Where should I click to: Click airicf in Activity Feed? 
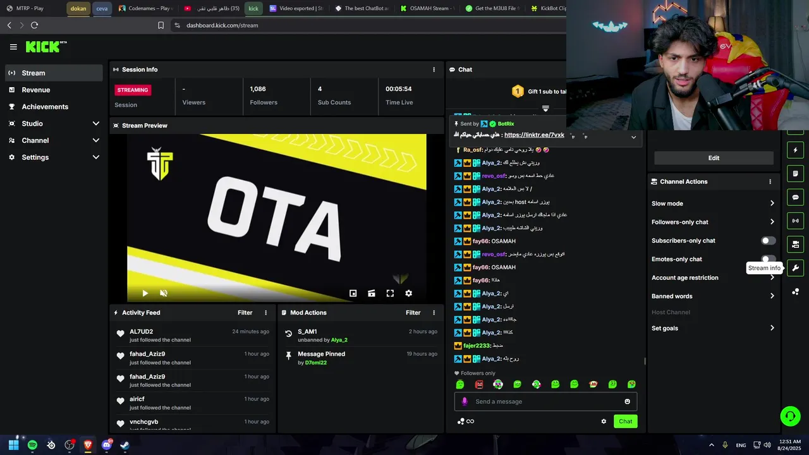pos(137,399)
